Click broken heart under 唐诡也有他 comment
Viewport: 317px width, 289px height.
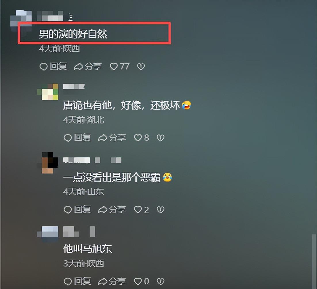[x=161, y=138]
